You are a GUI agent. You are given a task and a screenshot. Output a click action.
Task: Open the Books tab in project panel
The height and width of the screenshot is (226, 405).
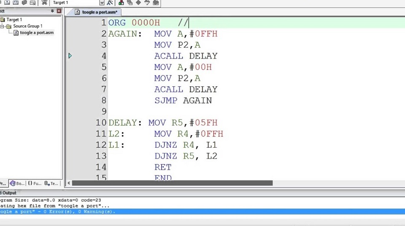tap(18, 183)
